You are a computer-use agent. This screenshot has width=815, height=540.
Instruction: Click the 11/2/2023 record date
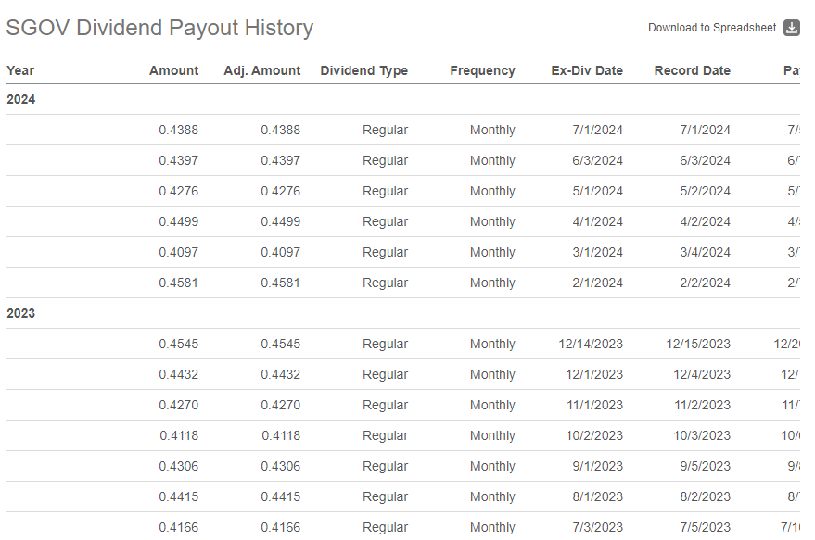pos(702,405)
